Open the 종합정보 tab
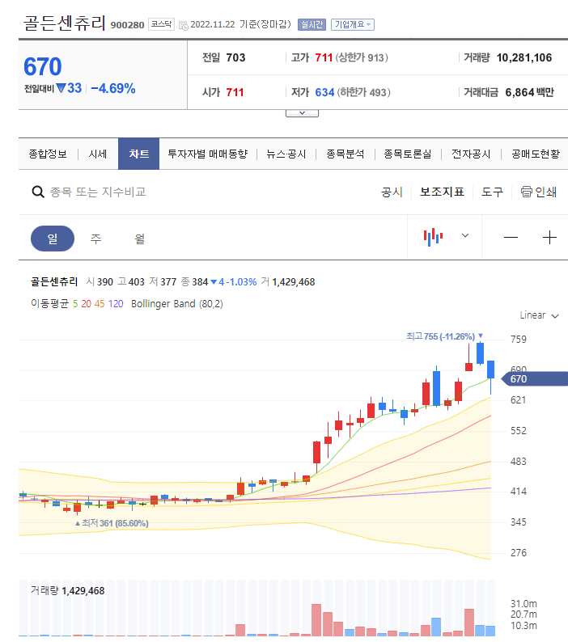This screenshot has width=568, height=642. [x=48, y=154]
